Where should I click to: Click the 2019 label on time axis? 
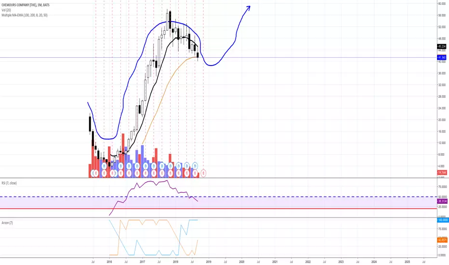click(x=209, y=262)
